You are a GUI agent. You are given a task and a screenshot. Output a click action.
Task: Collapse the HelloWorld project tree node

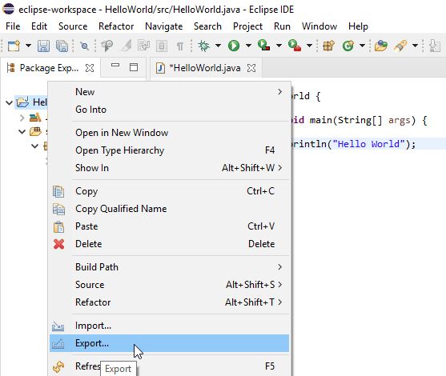pyautogui.click(x=9, y=102)
